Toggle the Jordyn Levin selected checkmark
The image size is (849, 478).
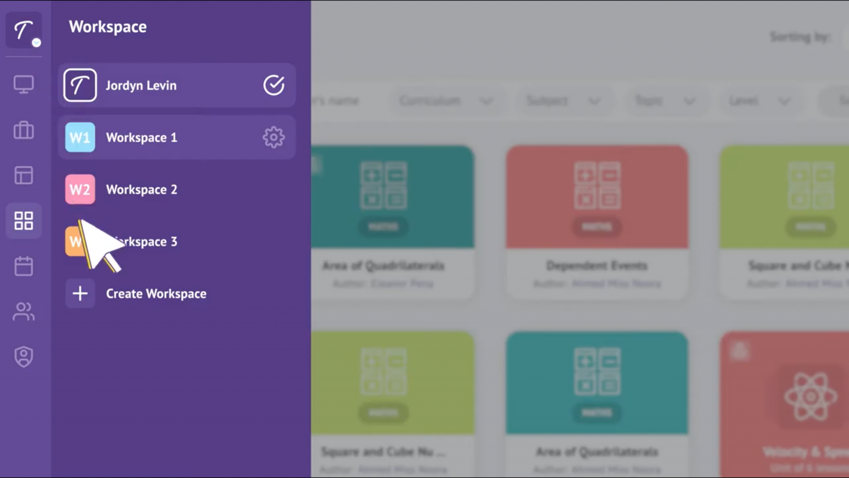point(274,85)
